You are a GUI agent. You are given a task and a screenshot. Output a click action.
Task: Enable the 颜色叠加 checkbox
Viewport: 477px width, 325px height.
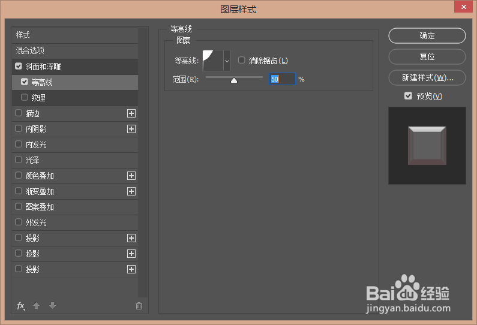pos(19,176)
